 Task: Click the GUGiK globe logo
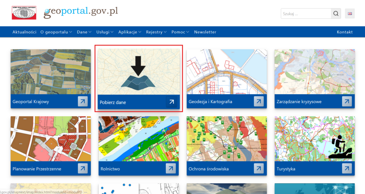24,13
